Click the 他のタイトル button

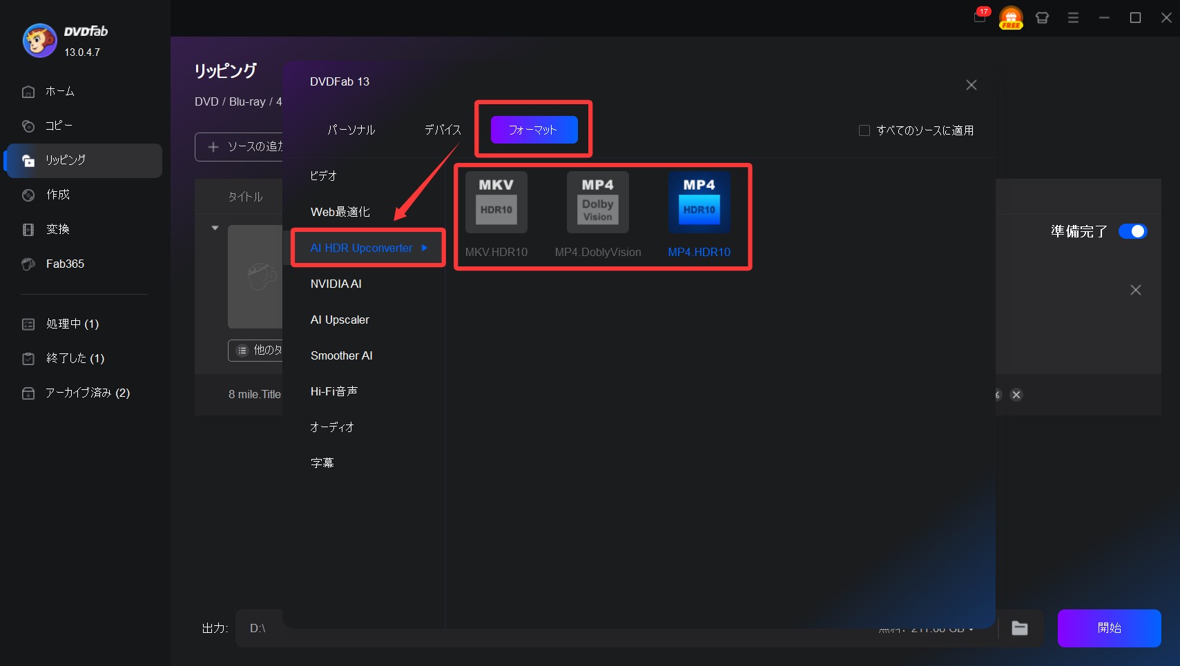point(255,351)
